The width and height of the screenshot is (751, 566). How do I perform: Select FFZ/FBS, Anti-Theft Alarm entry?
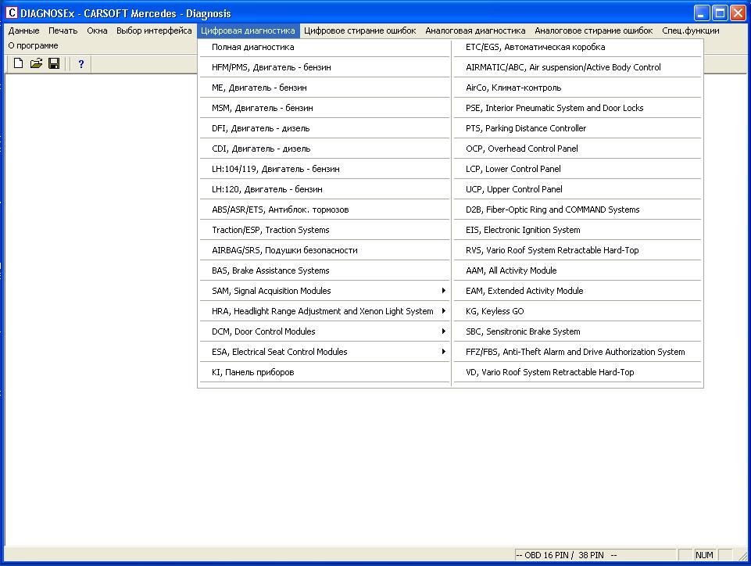[x=578, y=352]
